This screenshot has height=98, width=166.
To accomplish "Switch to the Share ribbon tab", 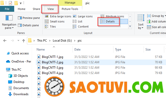I will (x=36, y=9).
